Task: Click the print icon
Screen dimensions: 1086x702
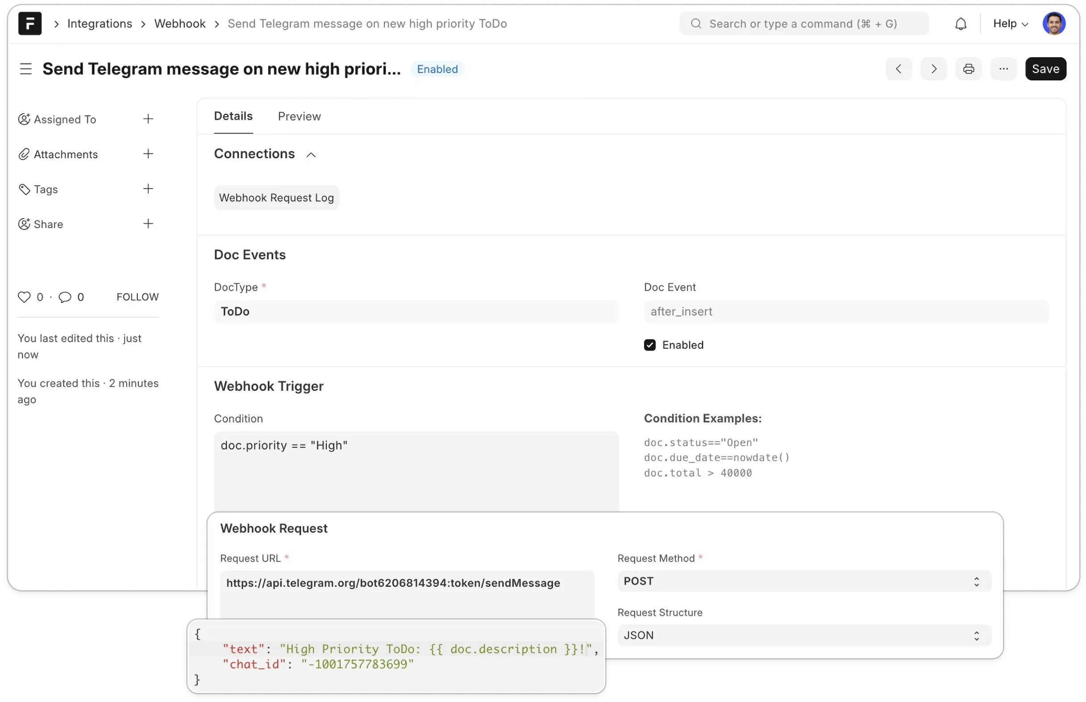Action: (x=968, y=69)
